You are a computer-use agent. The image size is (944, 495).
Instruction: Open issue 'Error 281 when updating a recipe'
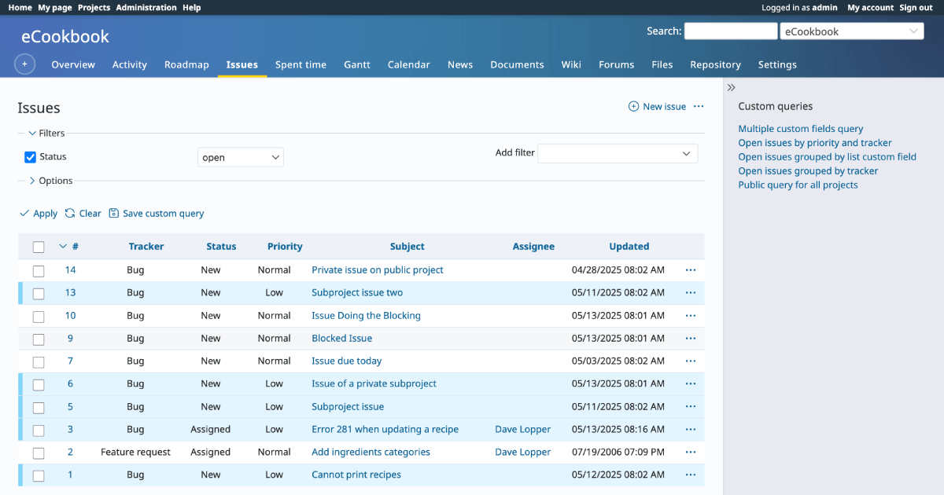click(x=385, y=430)
